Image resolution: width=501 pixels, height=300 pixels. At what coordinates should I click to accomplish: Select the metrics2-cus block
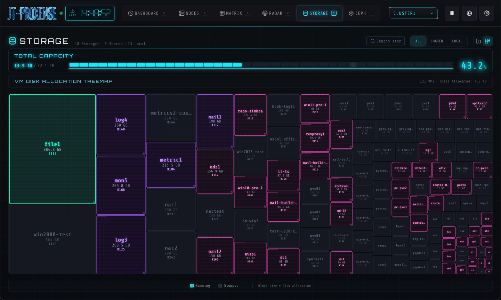(171, 118)
